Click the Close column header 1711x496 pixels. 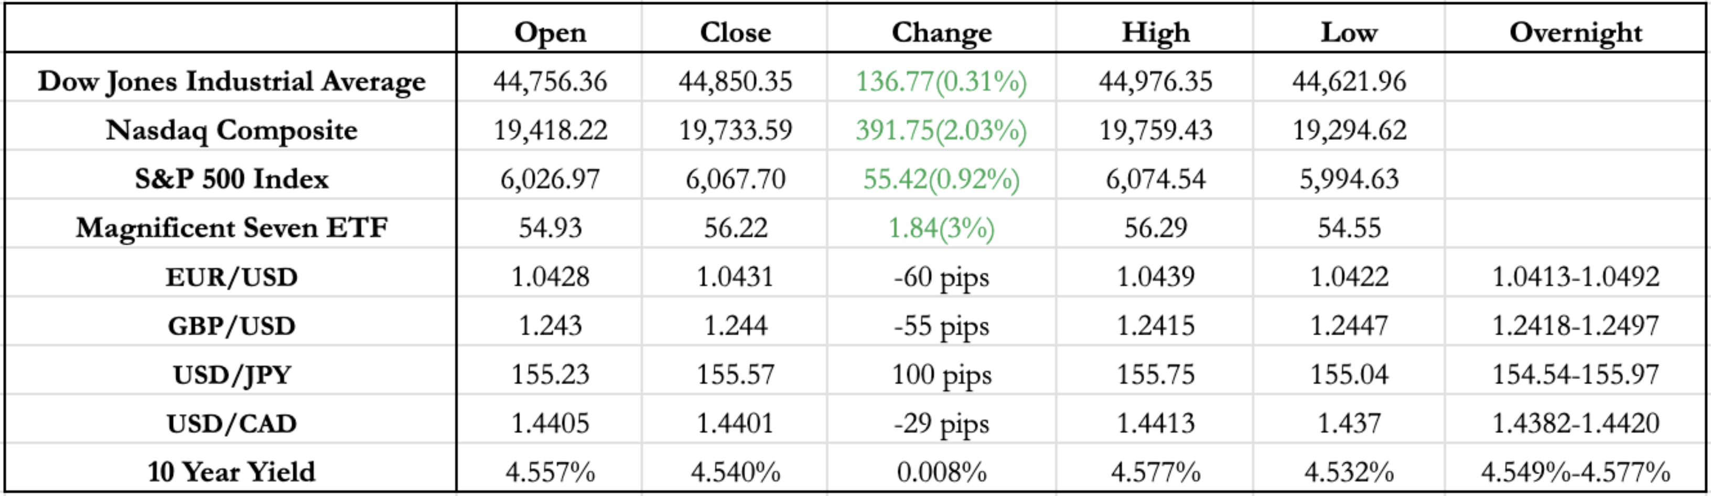pos(735,32)
